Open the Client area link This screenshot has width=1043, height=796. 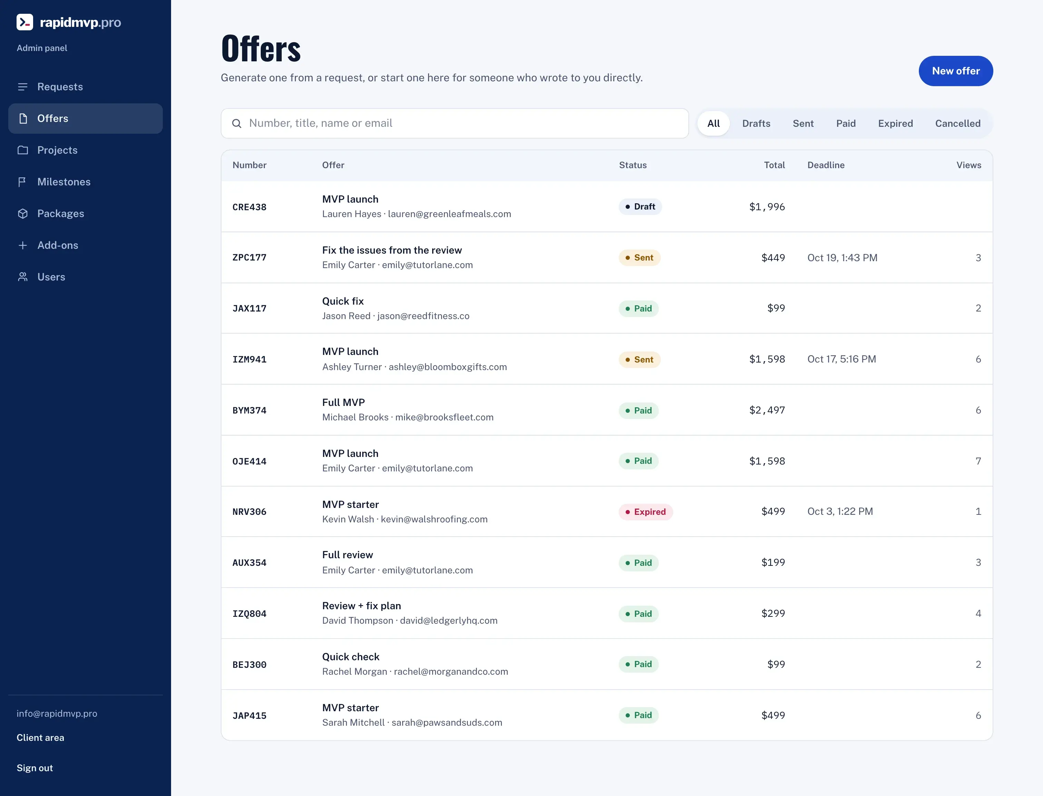(x=40, y=738)
